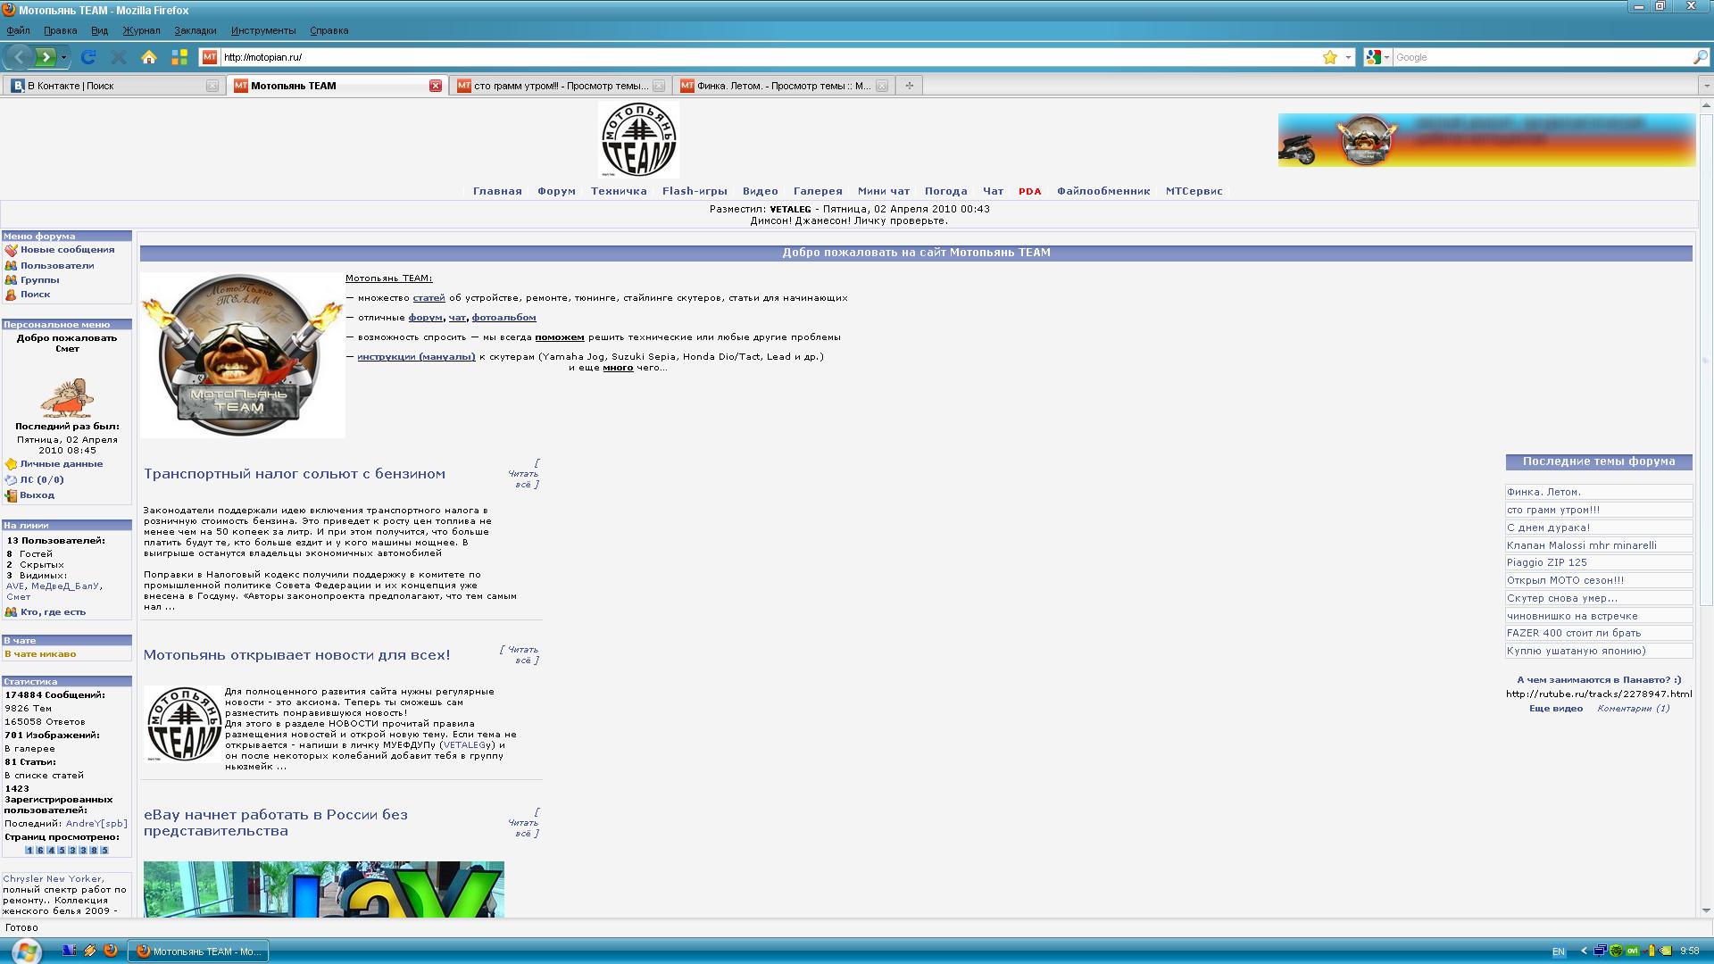Open the Закладки menu
The width and height of the screenshot is (1714, 964).
196,30
